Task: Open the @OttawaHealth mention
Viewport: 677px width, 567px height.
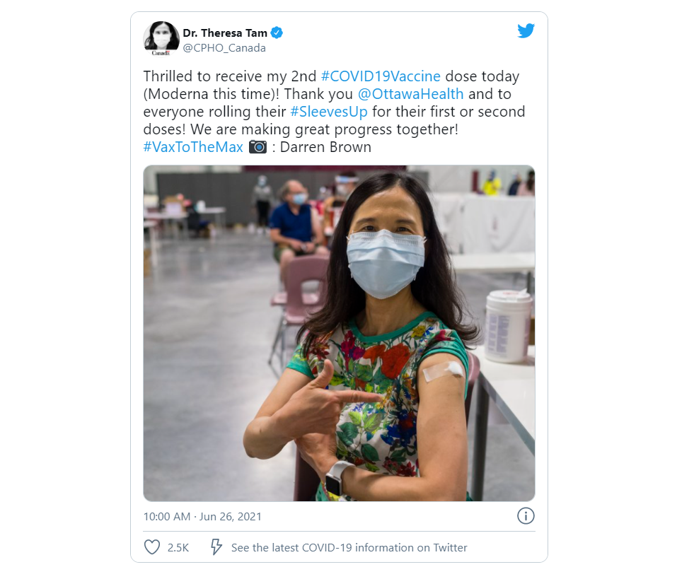Action: click(x=410, y=94)
